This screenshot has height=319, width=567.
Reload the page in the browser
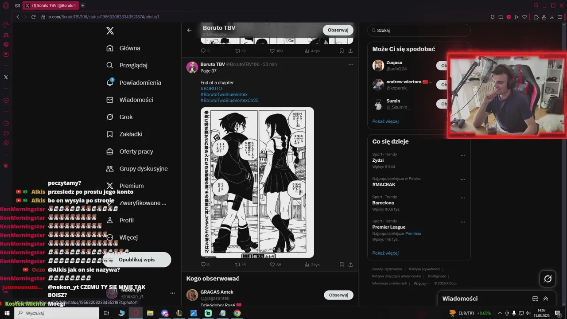coord(33,17)
